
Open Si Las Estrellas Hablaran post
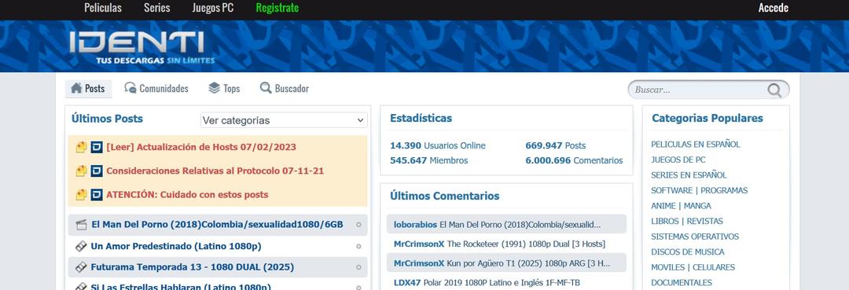[181, 287]
